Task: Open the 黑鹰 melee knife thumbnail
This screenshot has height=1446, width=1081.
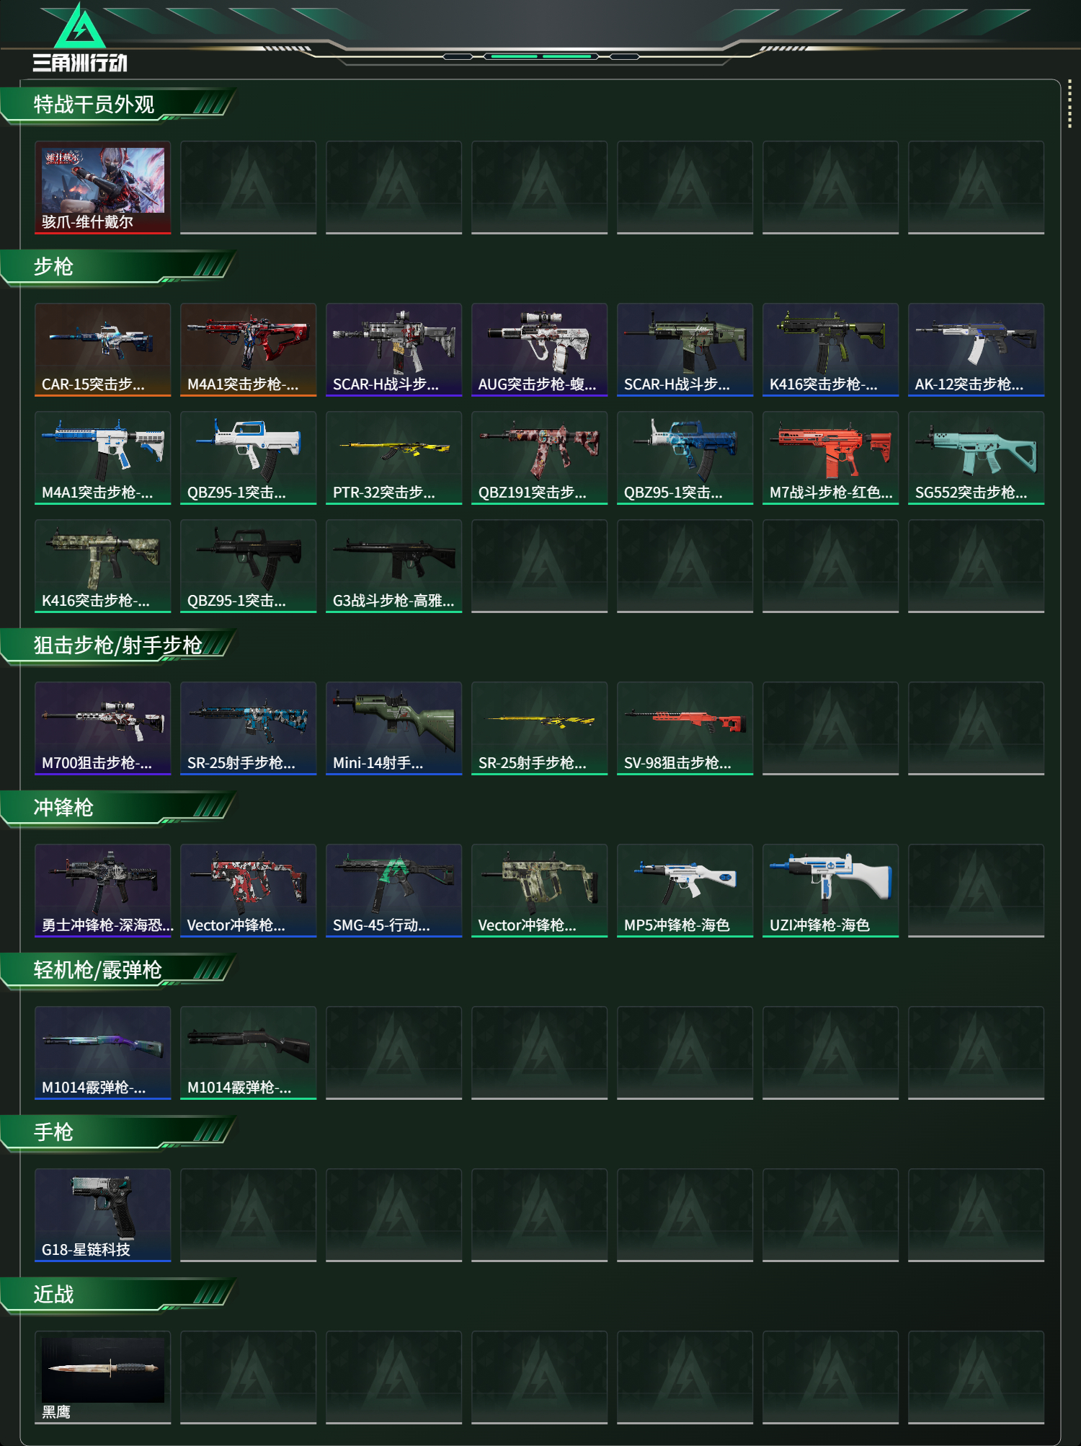Action: point(102,1377)
